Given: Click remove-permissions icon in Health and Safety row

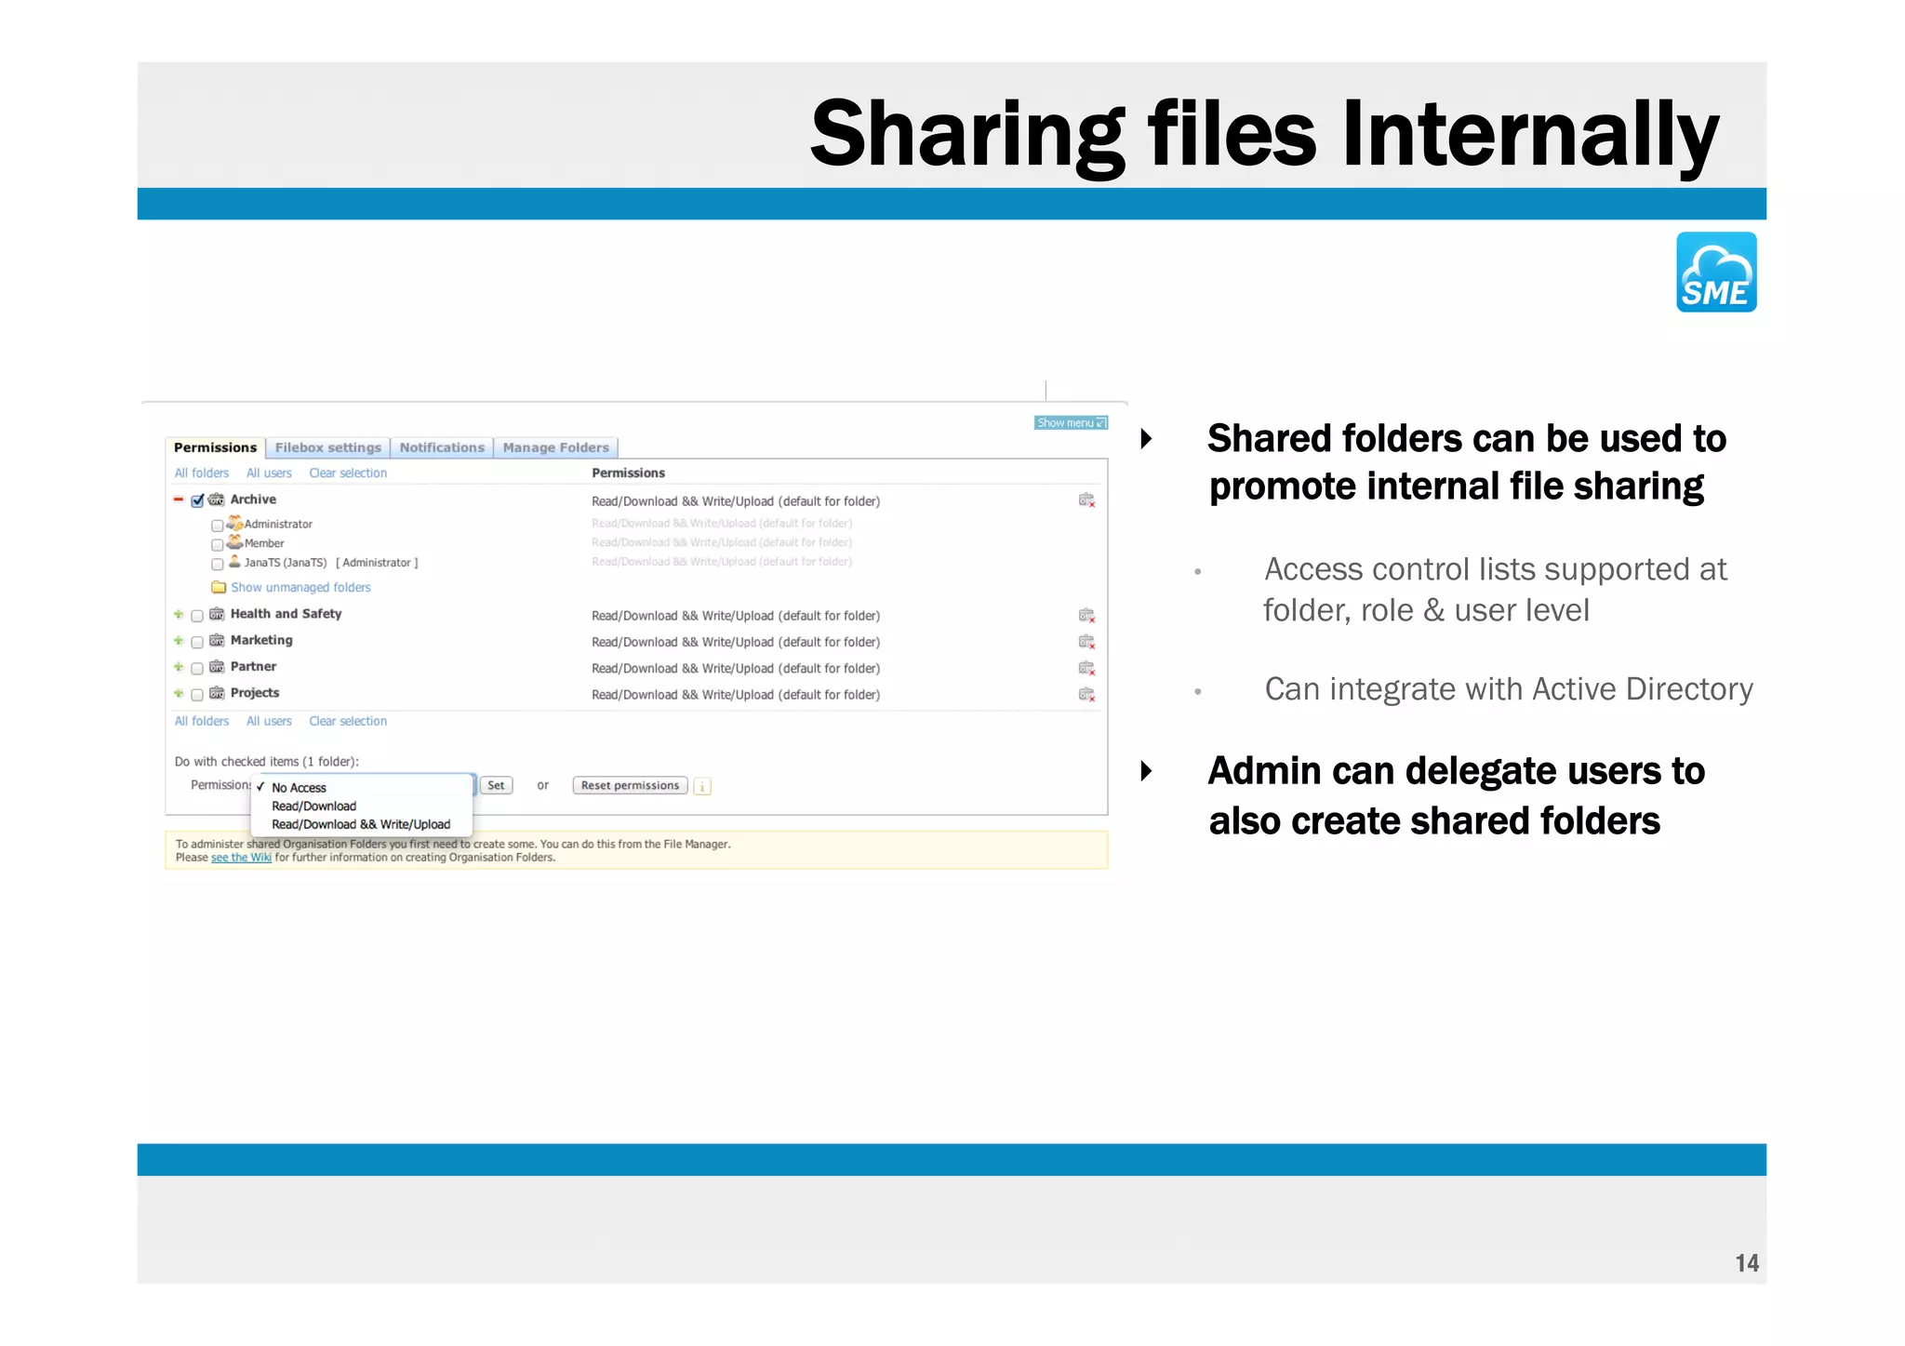Looking at the screenshot, I should pos(1086,616).
